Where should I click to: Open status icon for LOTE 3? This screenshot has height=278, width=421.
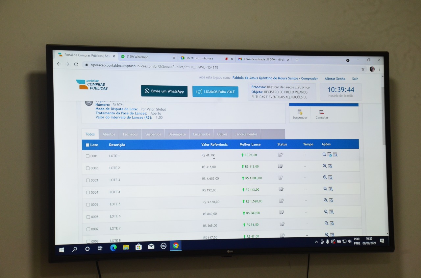pos(281,178)
